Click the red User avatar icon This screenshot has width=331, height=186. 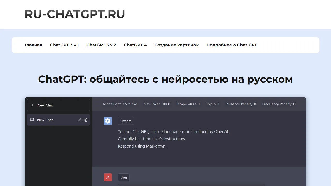(x=108, y=177)
